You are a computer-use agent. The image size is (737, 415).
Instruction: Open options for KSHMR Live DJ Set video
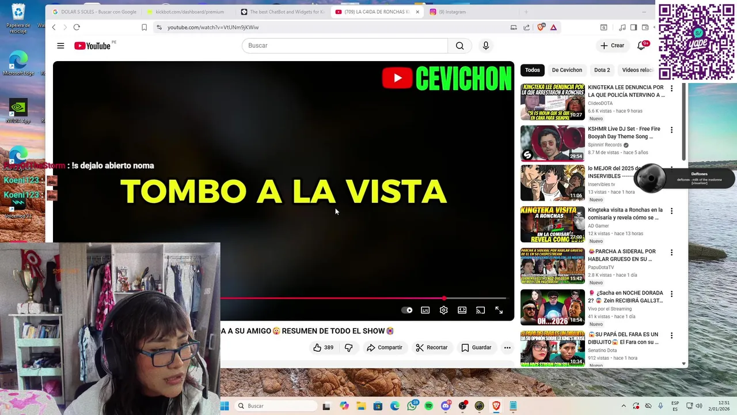[x=671, y=130]
